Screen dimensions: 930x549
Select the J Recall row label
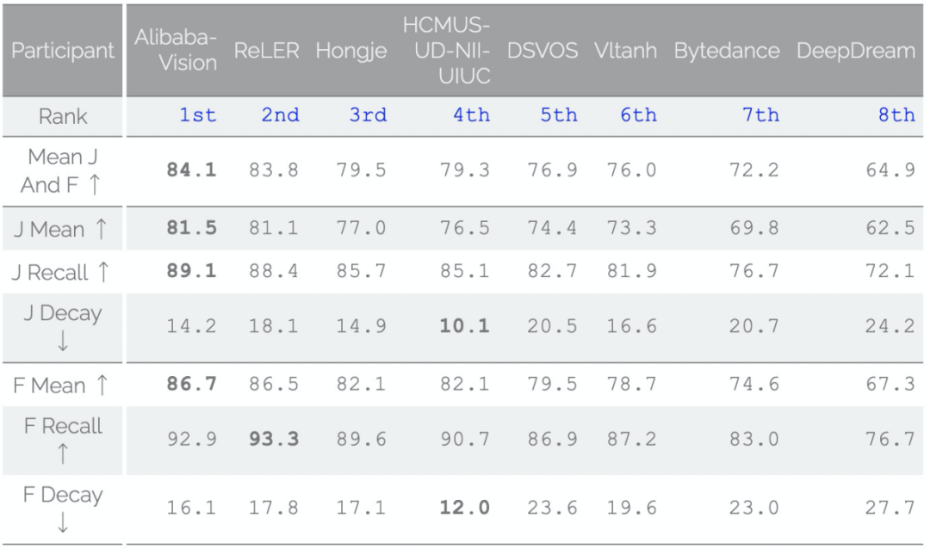tap(62, 273)
